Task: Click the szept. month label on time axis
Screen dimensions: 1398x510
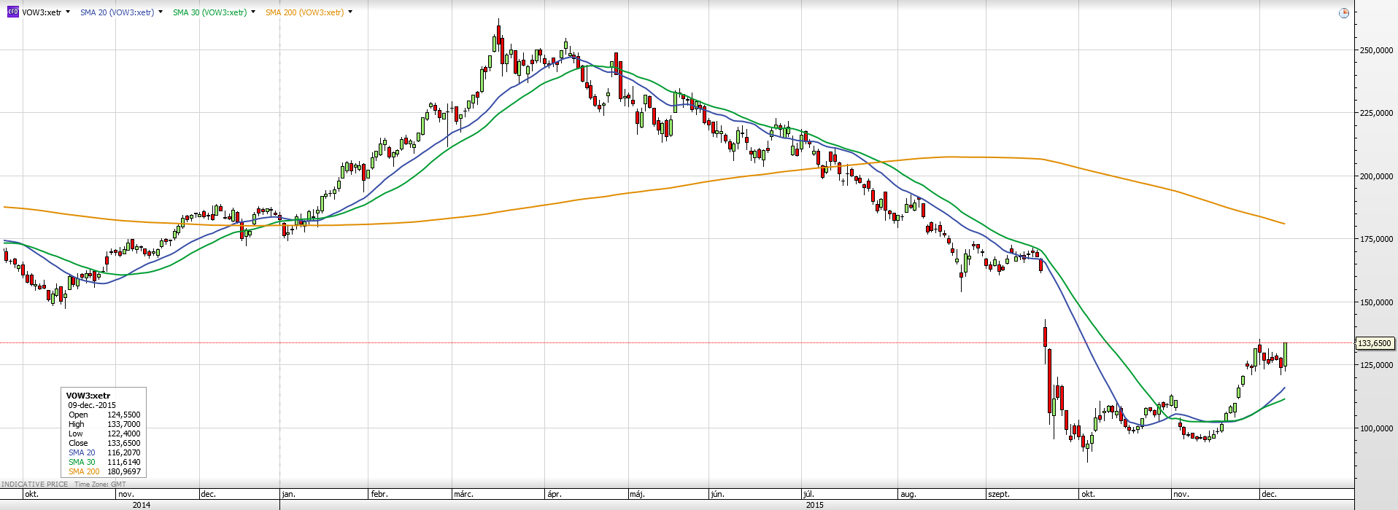Action: 999,494
